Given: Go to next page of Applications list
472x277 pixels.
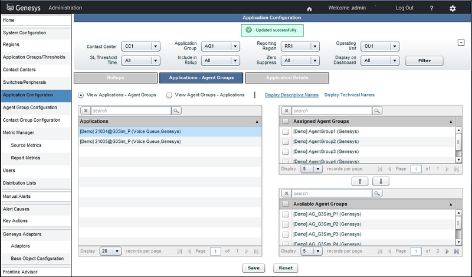Looking at the screenshot, I should 247,251.
